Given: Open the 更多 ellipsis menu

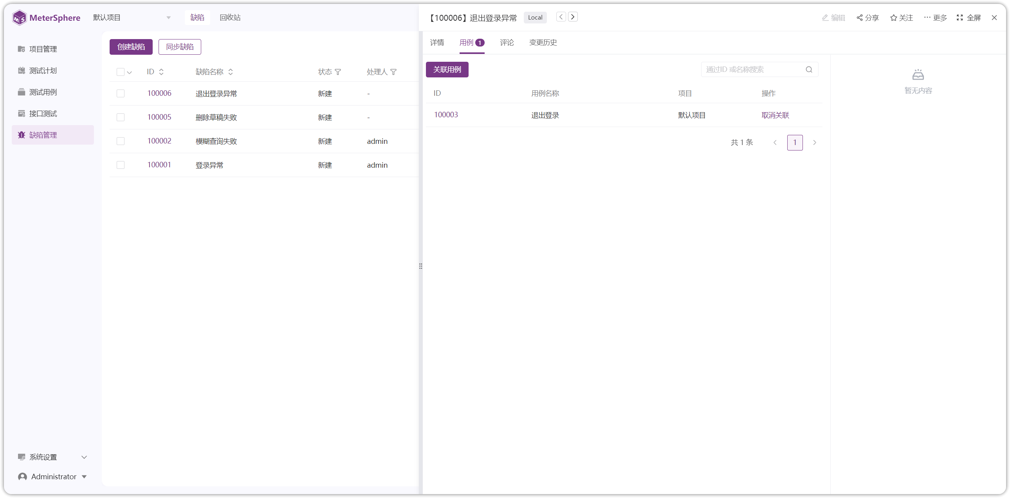Looking at the screenshot, I should [x=935, y=18].
